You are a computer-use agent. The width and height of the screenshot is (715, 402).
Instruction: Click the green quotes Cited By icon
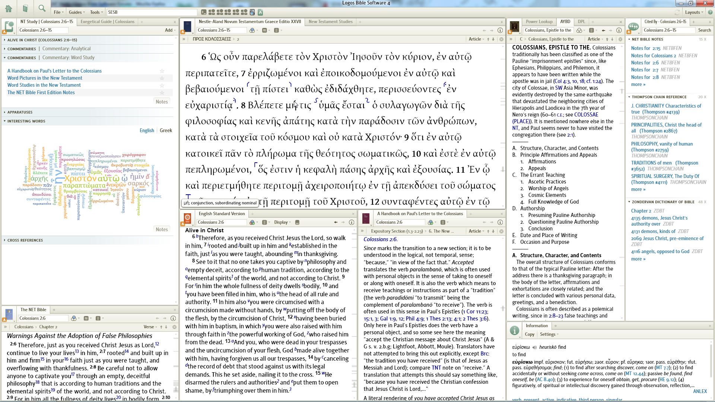pos(633,27)
